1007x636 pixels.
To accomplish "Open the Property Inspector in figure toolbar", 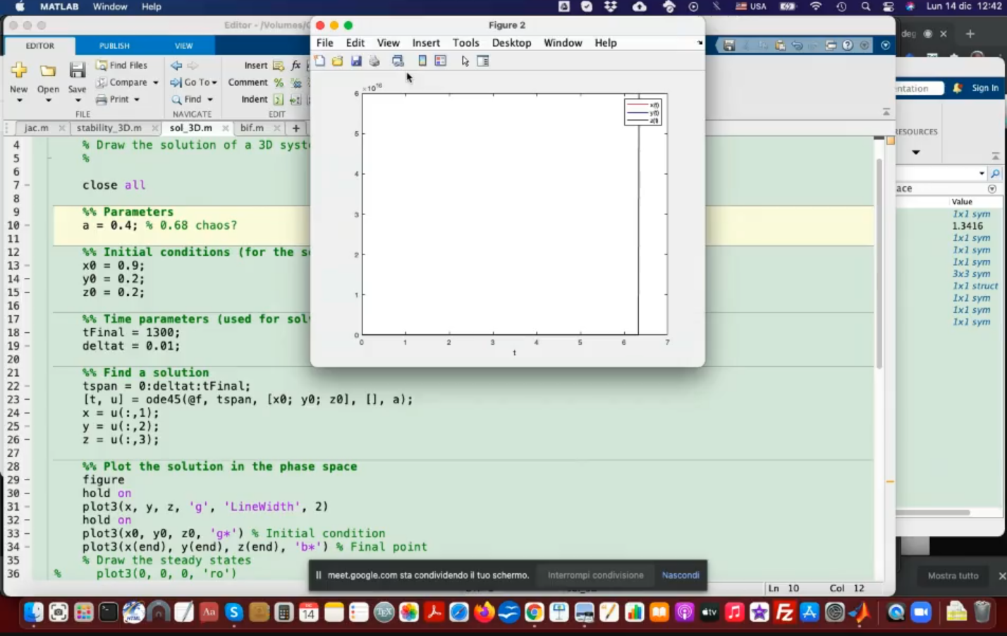I will click(483, 61).
